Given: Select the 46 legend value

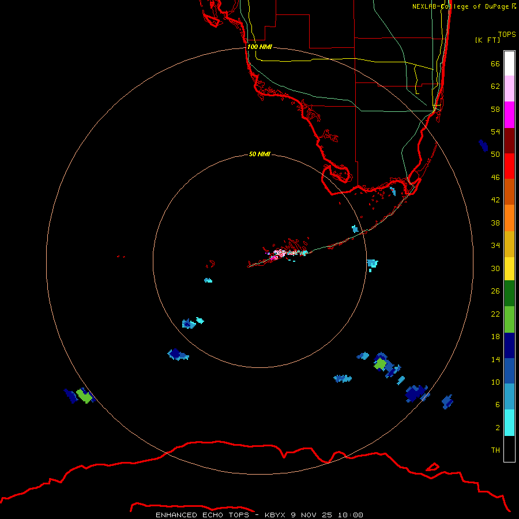Looking at the screenshot, I should pos(495,178).
